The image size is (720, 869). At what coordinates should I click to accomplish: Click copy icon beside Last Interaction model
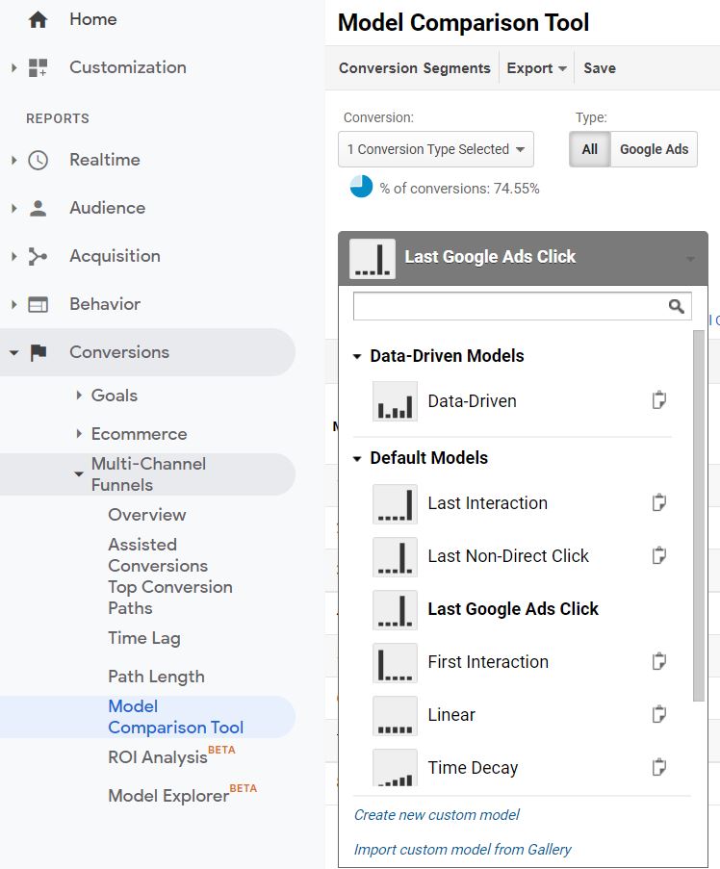659,503
